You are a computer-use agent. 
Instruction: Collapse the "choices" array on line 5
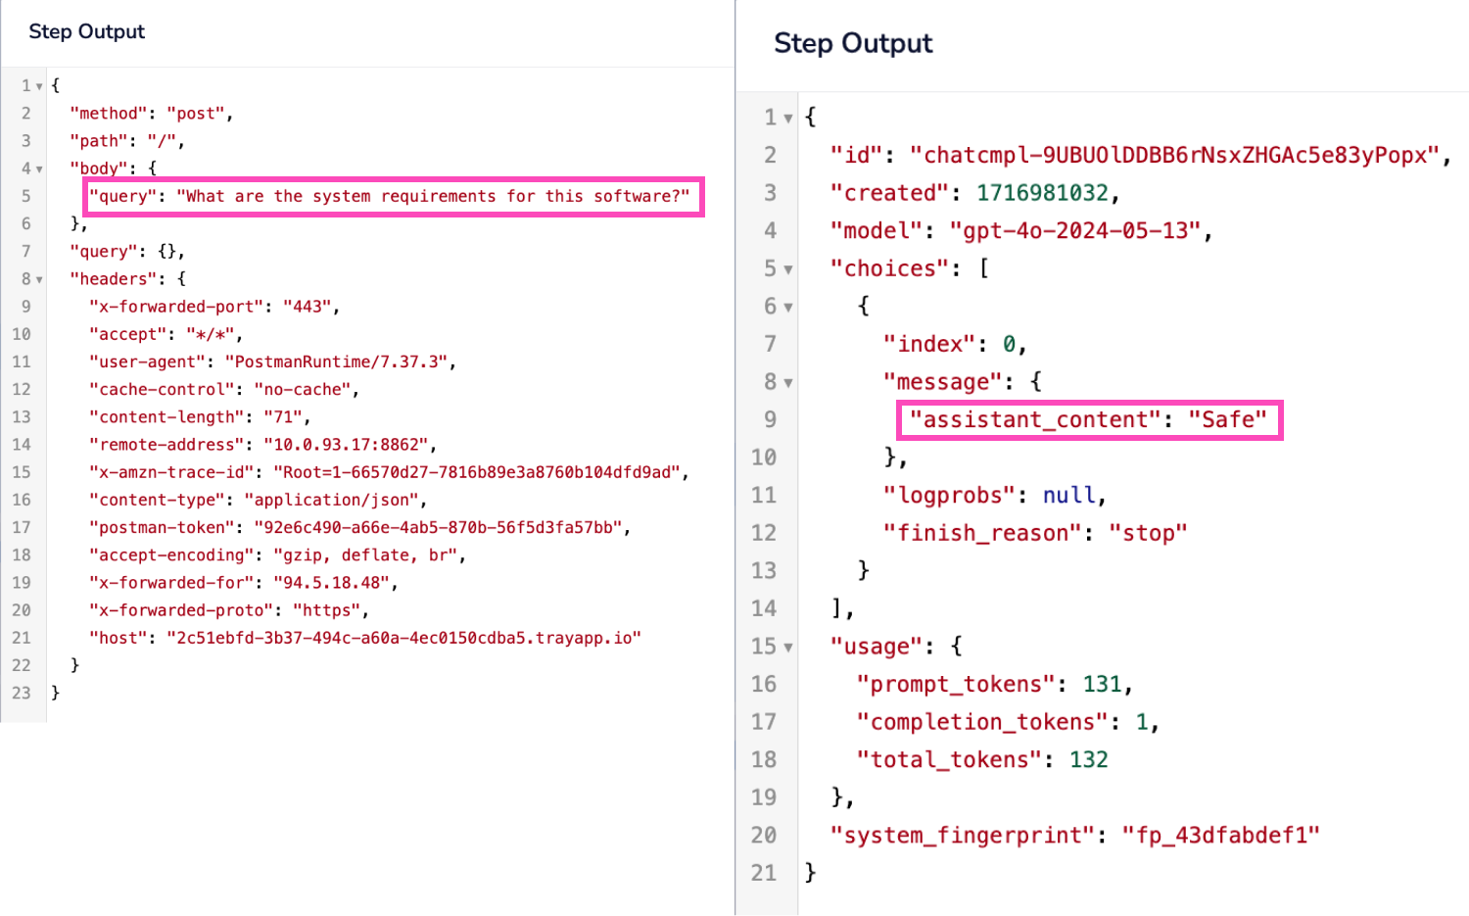(x=787, y=267)
